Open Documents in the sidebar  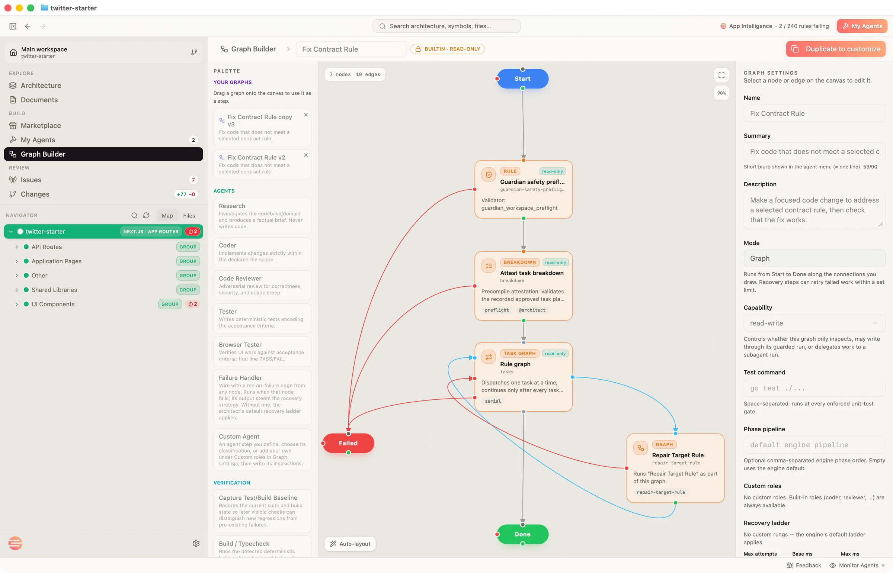coord(103,100)
